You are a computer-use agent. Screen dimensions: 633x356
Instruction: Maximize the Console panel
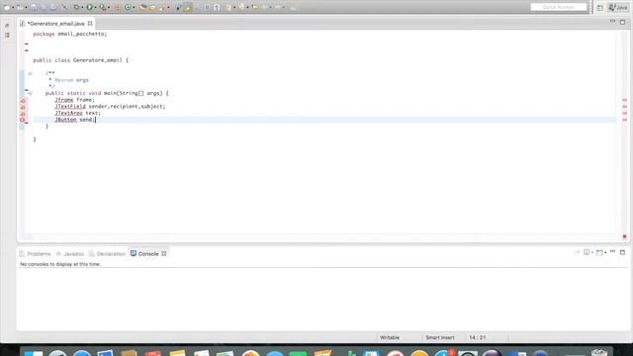click(x=622, y=252)
